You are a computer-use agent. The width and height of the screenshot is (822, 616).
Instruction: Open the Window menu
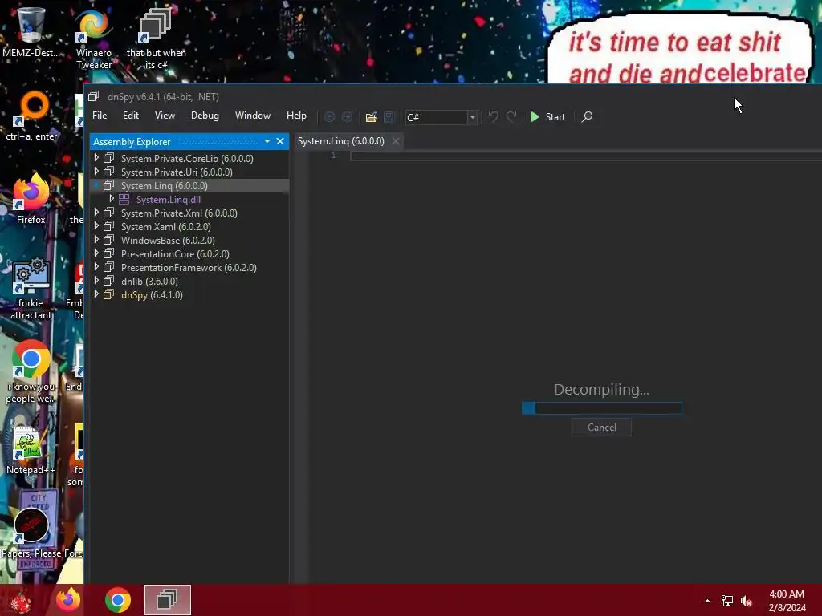[x=253, y=115]
